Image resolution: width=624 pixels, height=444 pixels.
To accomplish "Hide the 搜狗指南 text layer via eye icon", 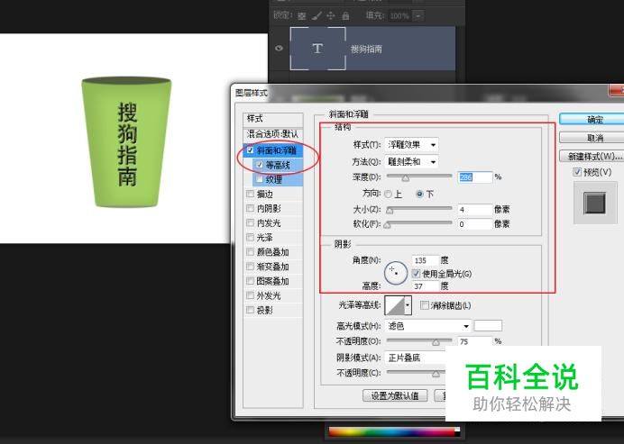I will [x=279, y=48].
